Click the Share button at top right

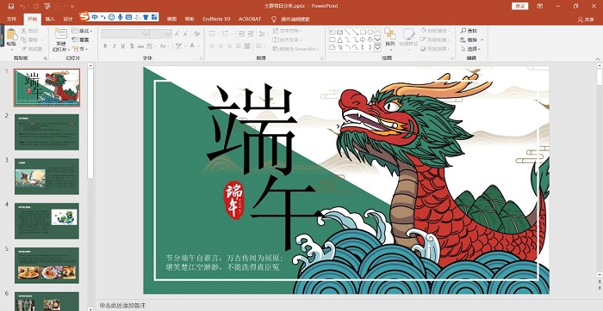586,20
